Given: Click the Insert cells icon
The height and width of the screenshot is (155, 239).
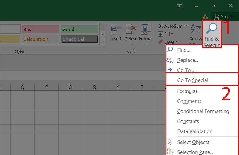Looking at the screenshot, I should pos(116,29).
